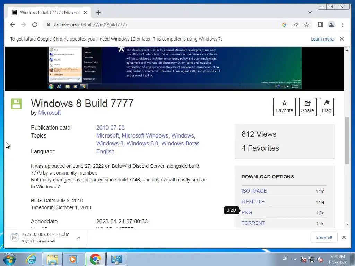Open the taskbar clock 3:06 PM
This screenshot has height=266, width=355.
[x=337, y=259]
